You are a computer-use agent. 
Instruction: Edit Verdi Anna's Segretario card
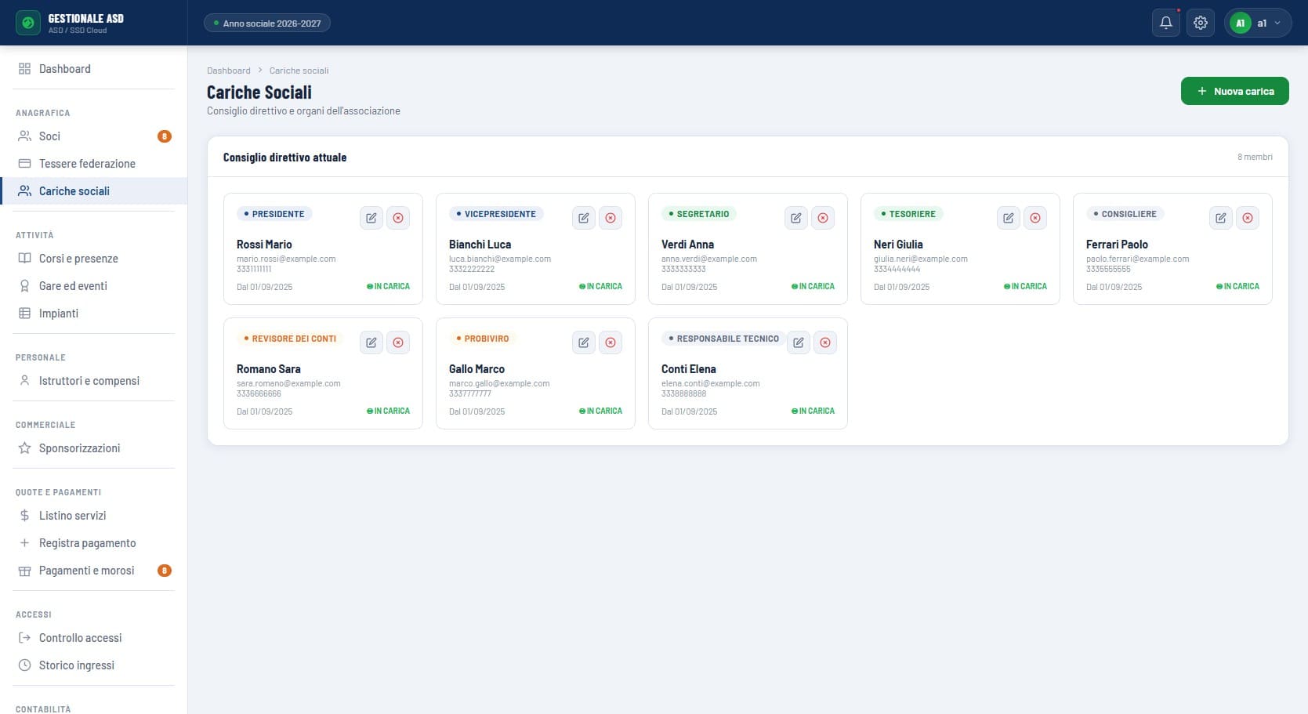click(796, 218)
